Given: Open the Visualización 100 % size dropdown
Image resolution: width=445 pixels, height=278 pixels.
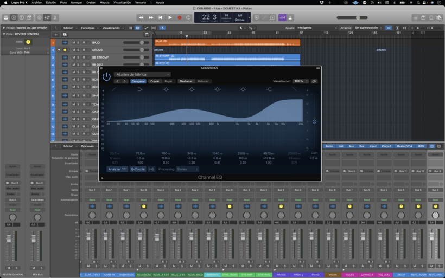Looking at the screenshot, I should [x=301, y=81].
